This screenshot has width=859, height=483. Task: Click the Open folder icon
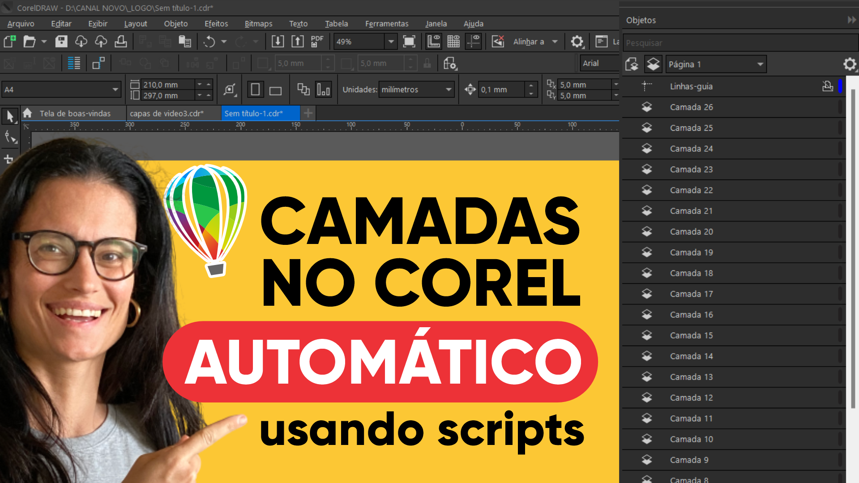pyautogui.click(x=30, y=42)
